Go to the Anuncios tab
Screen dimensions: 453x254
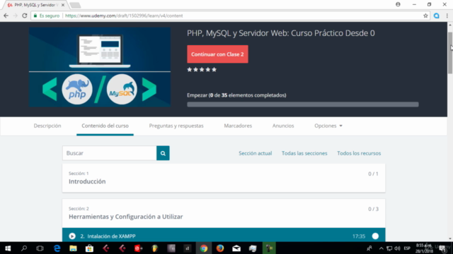283,126
